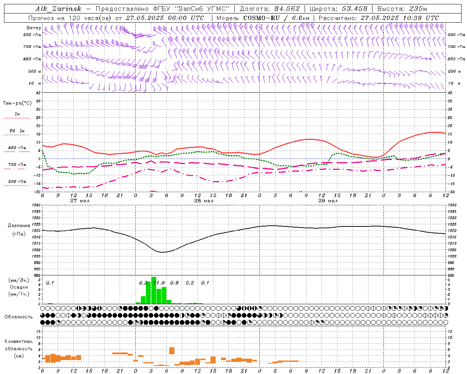
Task: Select the latitude value "Широта: 53.458"
Action: (x=338, y=9)
